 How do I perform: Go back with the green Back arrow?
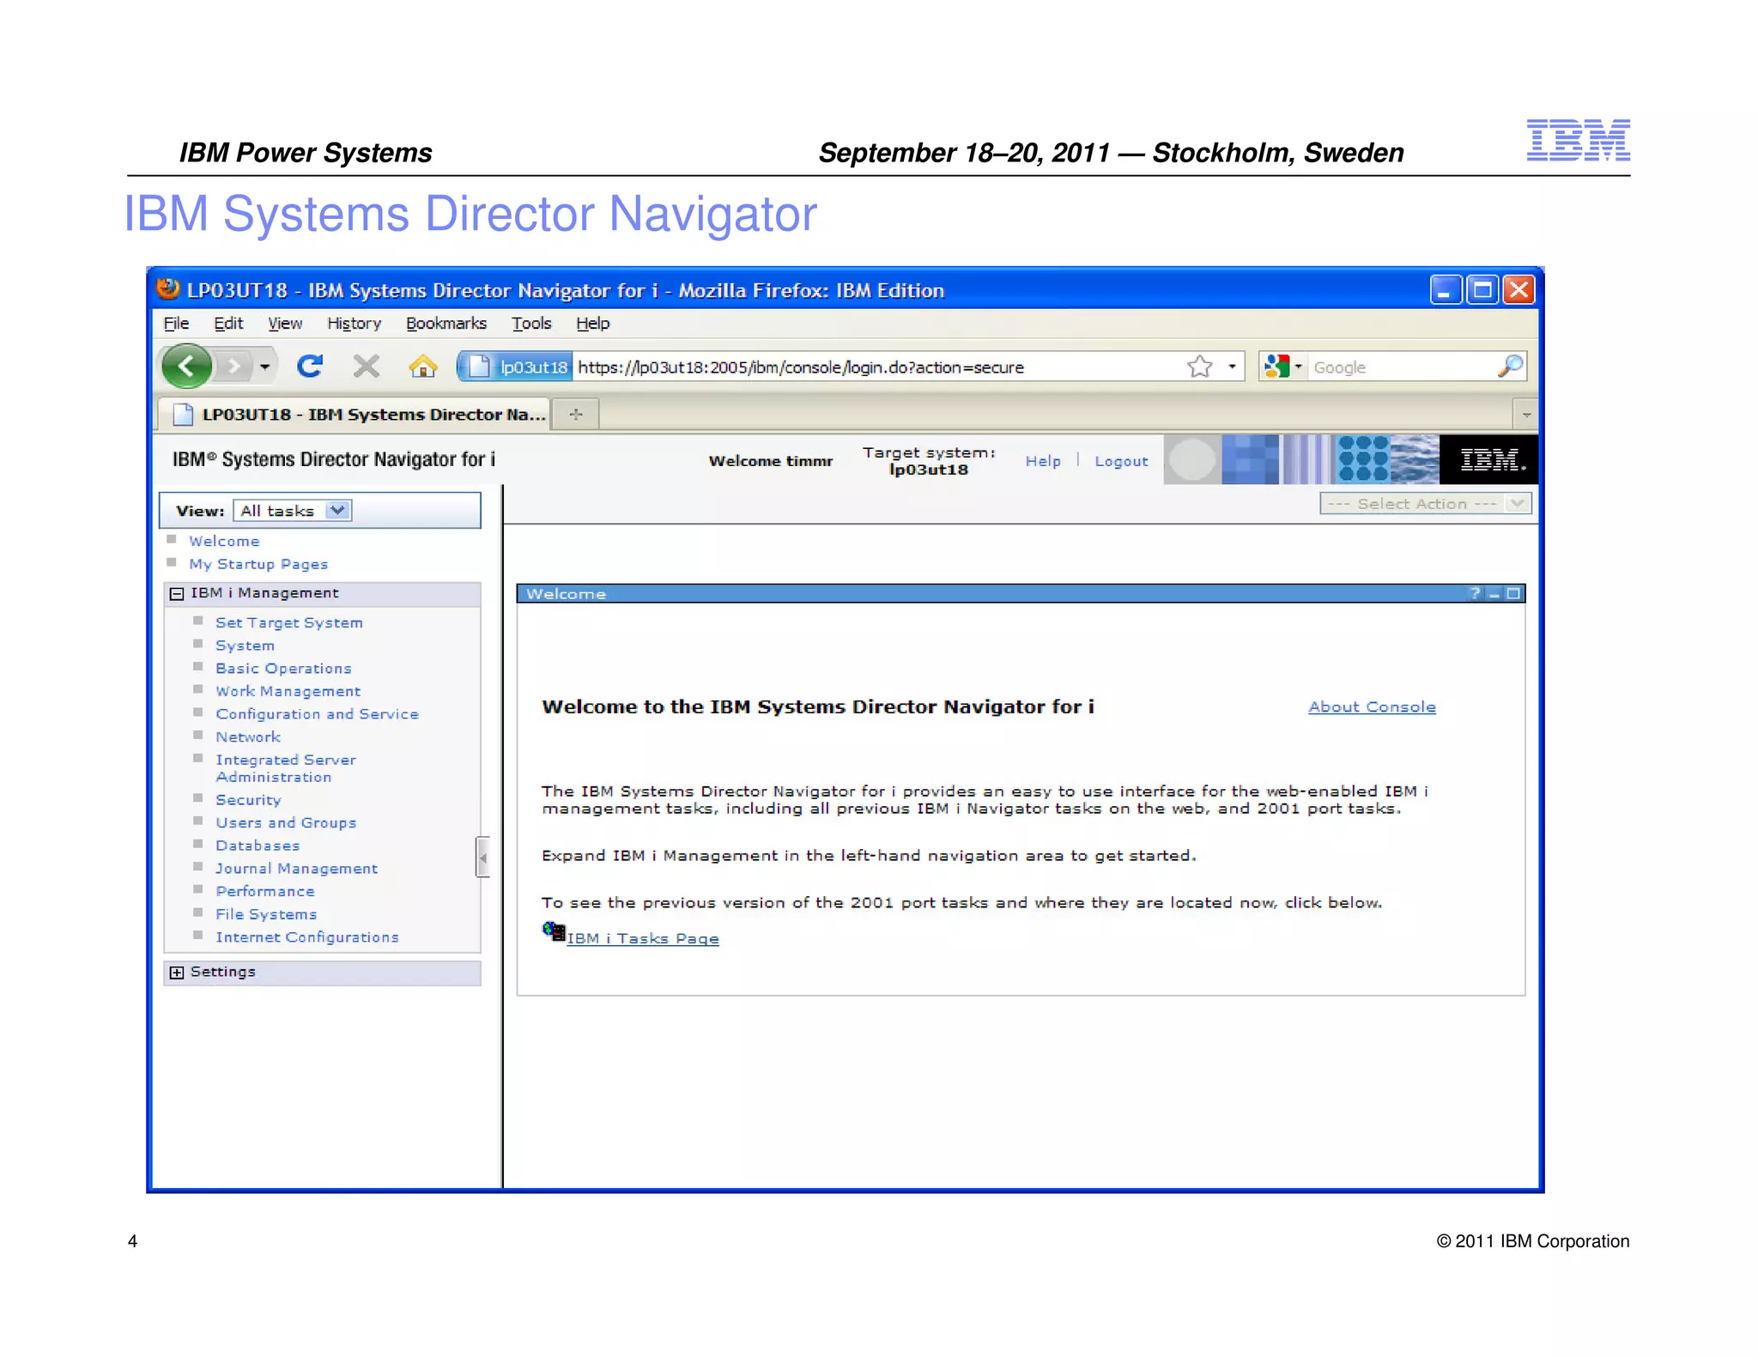tap(186, 367)
